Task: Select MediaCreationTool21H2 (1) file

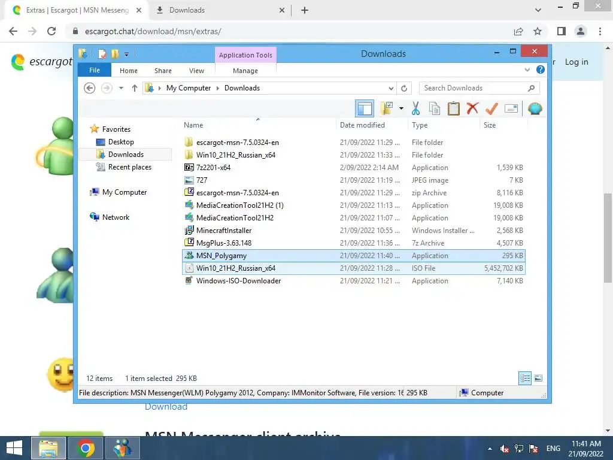Action: coord(353,205)
